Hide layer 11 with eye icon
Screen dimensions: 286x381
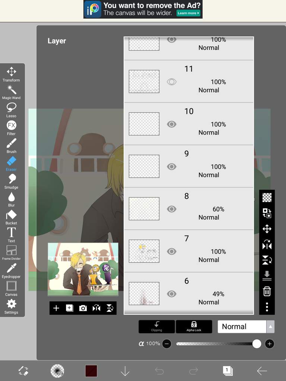pyautogui.click(x=172, y=82)
